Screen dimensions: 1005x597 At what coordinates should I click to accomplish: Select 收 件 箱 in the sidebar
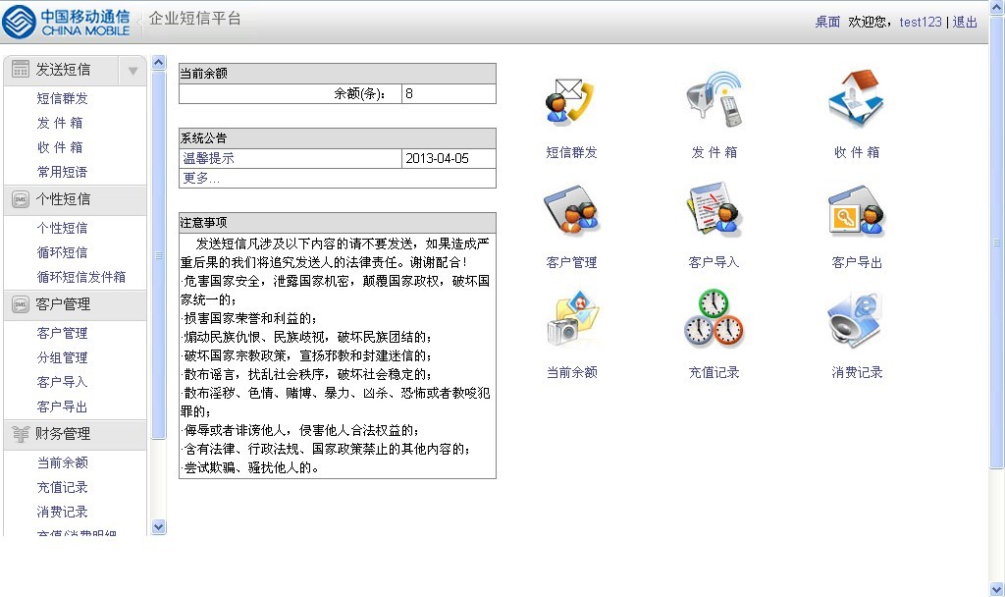[60, 147]
